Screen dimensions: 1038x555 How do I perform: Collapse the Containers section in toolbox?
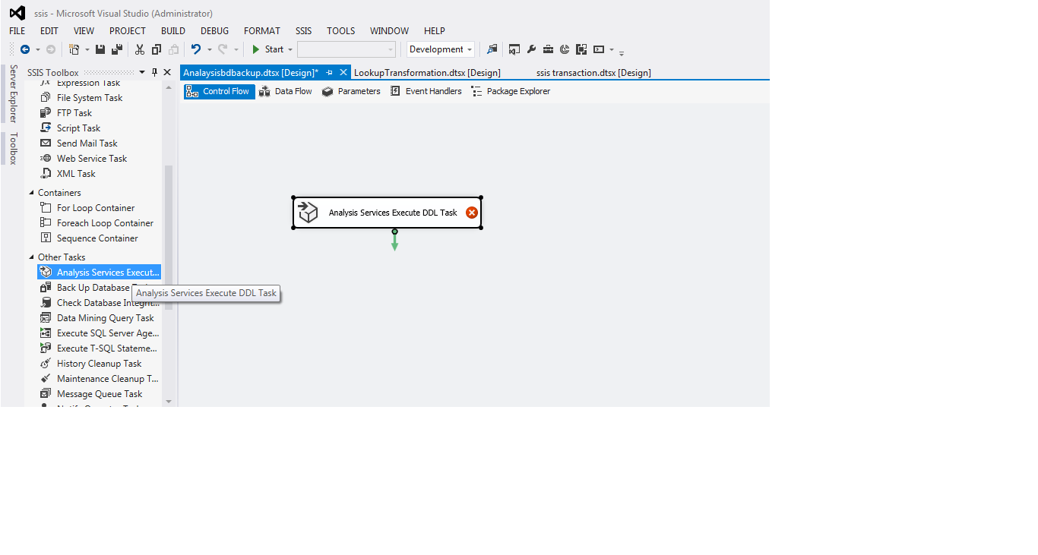(32, 193)
